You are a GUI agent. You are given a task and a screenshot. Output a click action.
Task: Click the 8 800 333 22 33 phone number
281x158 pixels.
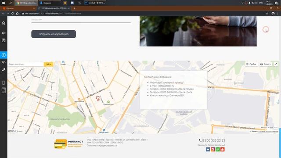click(212, 140)
